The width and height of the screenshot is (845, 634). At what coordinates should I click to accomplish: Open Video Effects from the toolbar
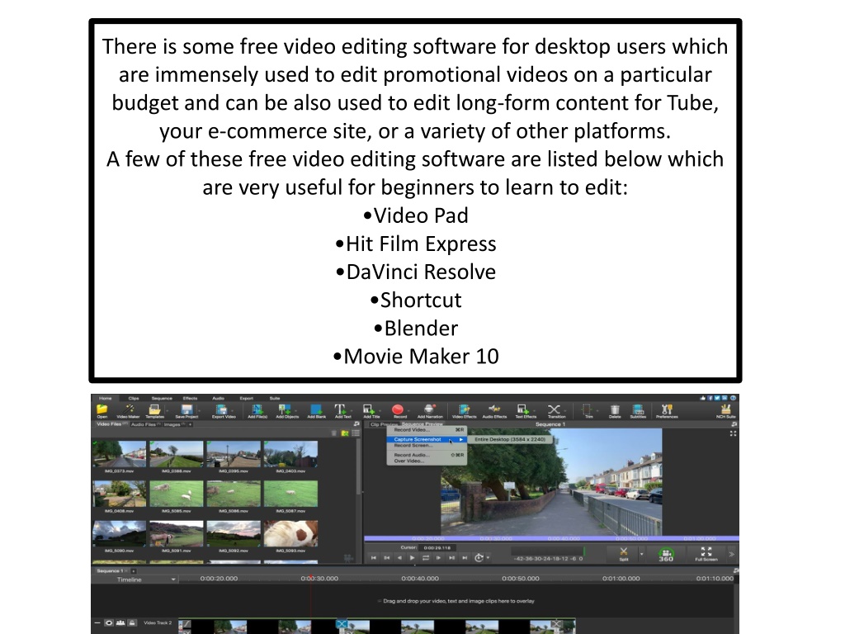coord(464,411)
